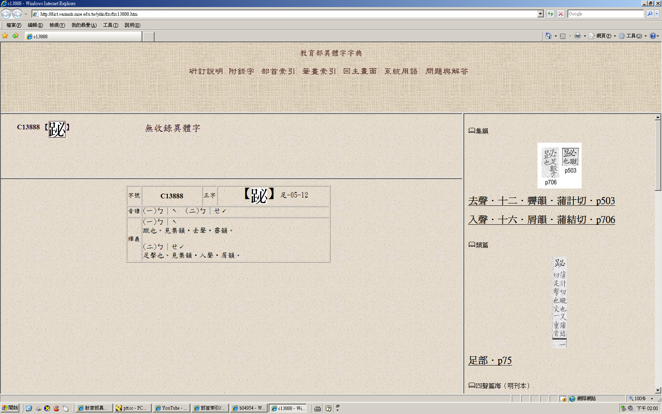Screen dimensions: 662x414
Task: Go to 回主畫面 main screen link
Action: point(360,71)
